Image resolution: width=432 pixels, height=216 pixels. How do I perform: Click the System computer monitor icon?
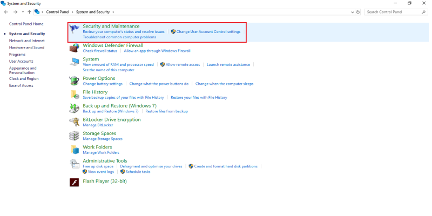pyautogui.click(x=74, y=62)
